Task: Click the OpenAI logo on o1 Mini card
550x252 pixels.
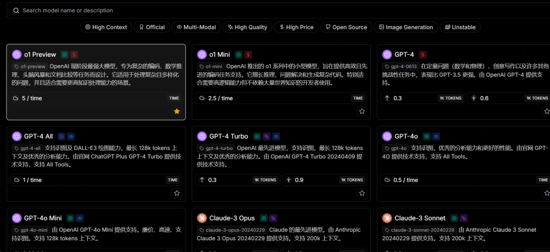Action: point(202,54)
